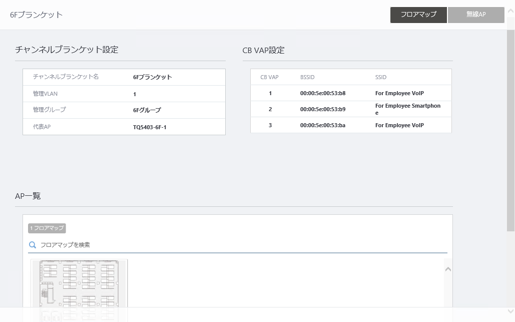Click the CB VAP column header
Viewport: 515px width, 322px height.
pos(269,77)
